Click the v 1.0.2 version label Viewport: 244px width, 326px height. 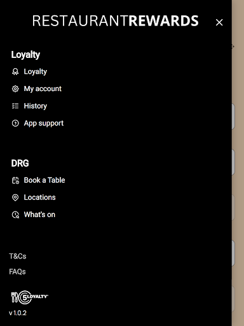[x=18, y=313]
